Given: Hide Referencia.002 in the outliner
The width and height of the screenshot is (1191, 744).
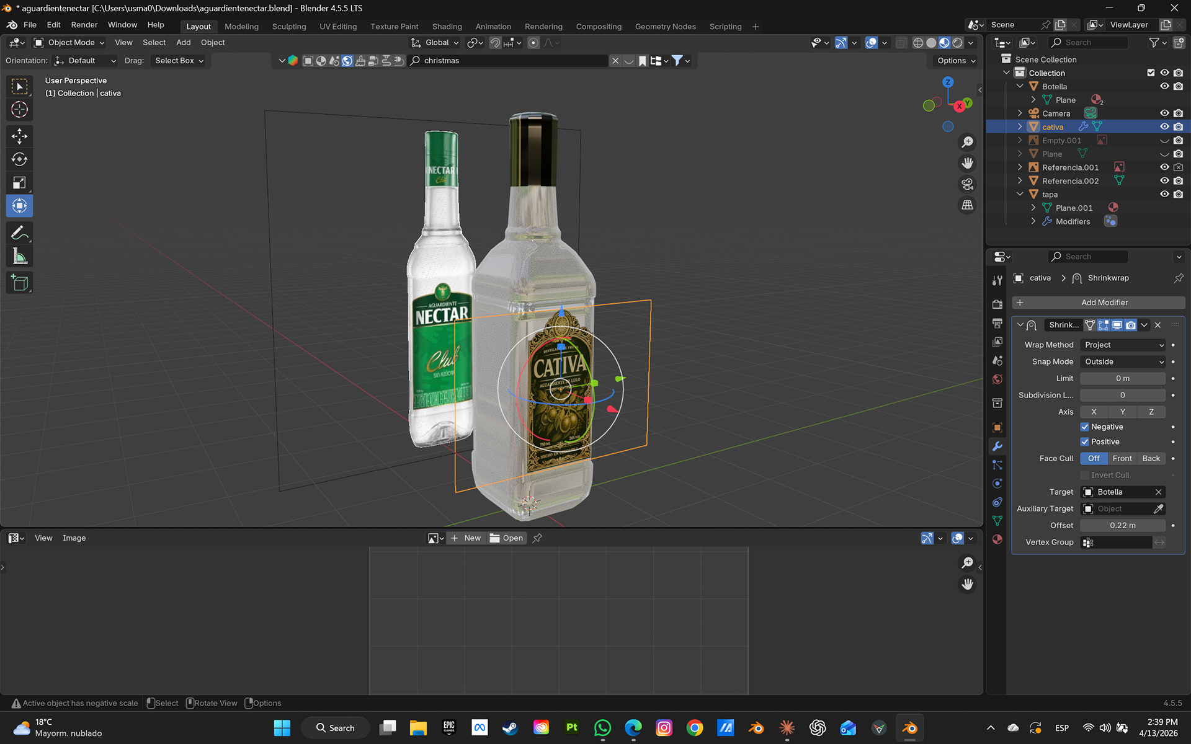Looking at the screenshot, I should click(1164, 181).
